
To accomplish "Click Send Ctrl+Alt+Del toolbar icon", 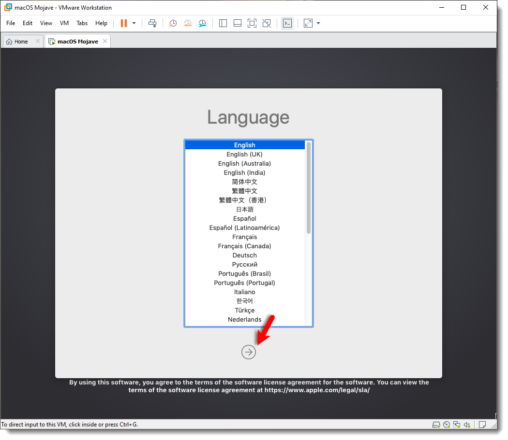I will [x=152, y=23].
